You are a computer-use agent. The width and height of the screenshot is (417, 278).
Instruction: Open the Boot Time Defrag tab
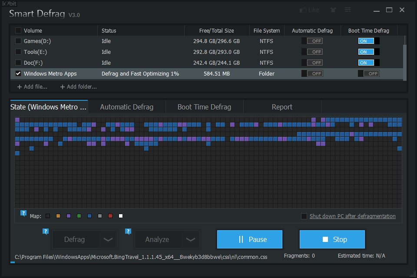point(204,107)
